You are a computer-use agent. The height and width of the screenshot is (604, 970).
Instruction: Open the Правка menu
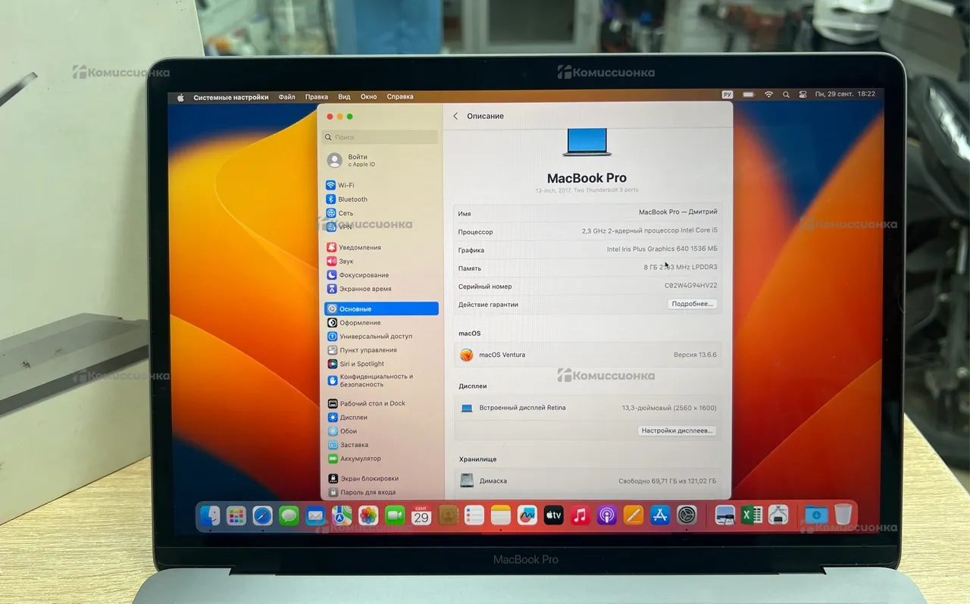click(317, 97)
